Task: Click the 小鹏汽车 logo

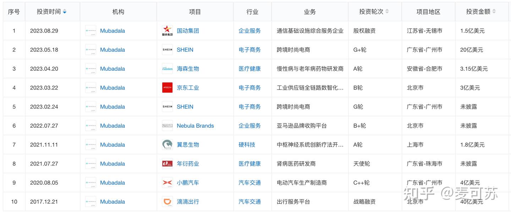Action: (x=167, y=183)
